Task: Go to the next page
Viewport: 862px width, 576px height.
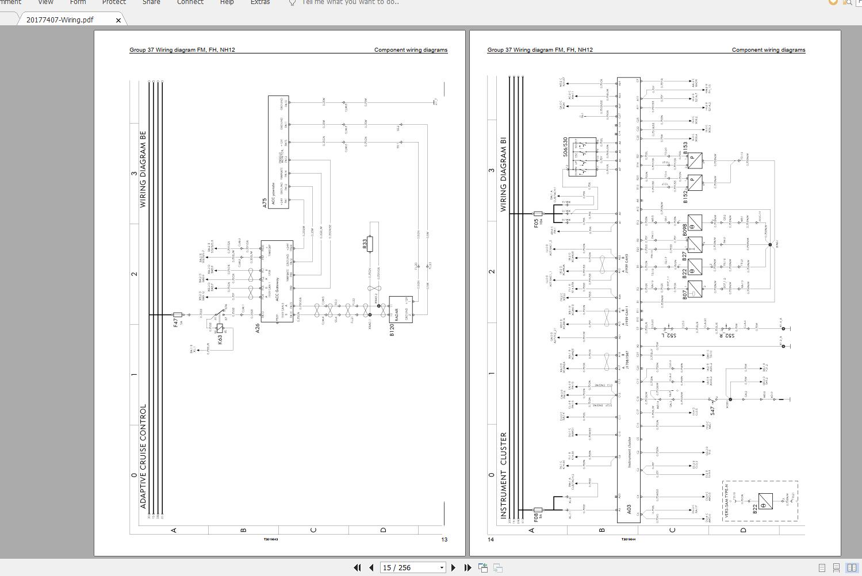Action: click(x=454, y=567)
